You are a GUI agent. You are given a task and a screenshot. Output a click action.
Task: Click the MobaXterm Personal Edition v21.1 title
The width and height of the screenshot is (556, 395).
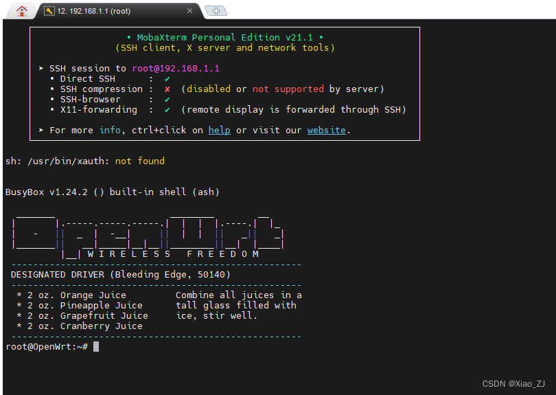coord(225,37)
